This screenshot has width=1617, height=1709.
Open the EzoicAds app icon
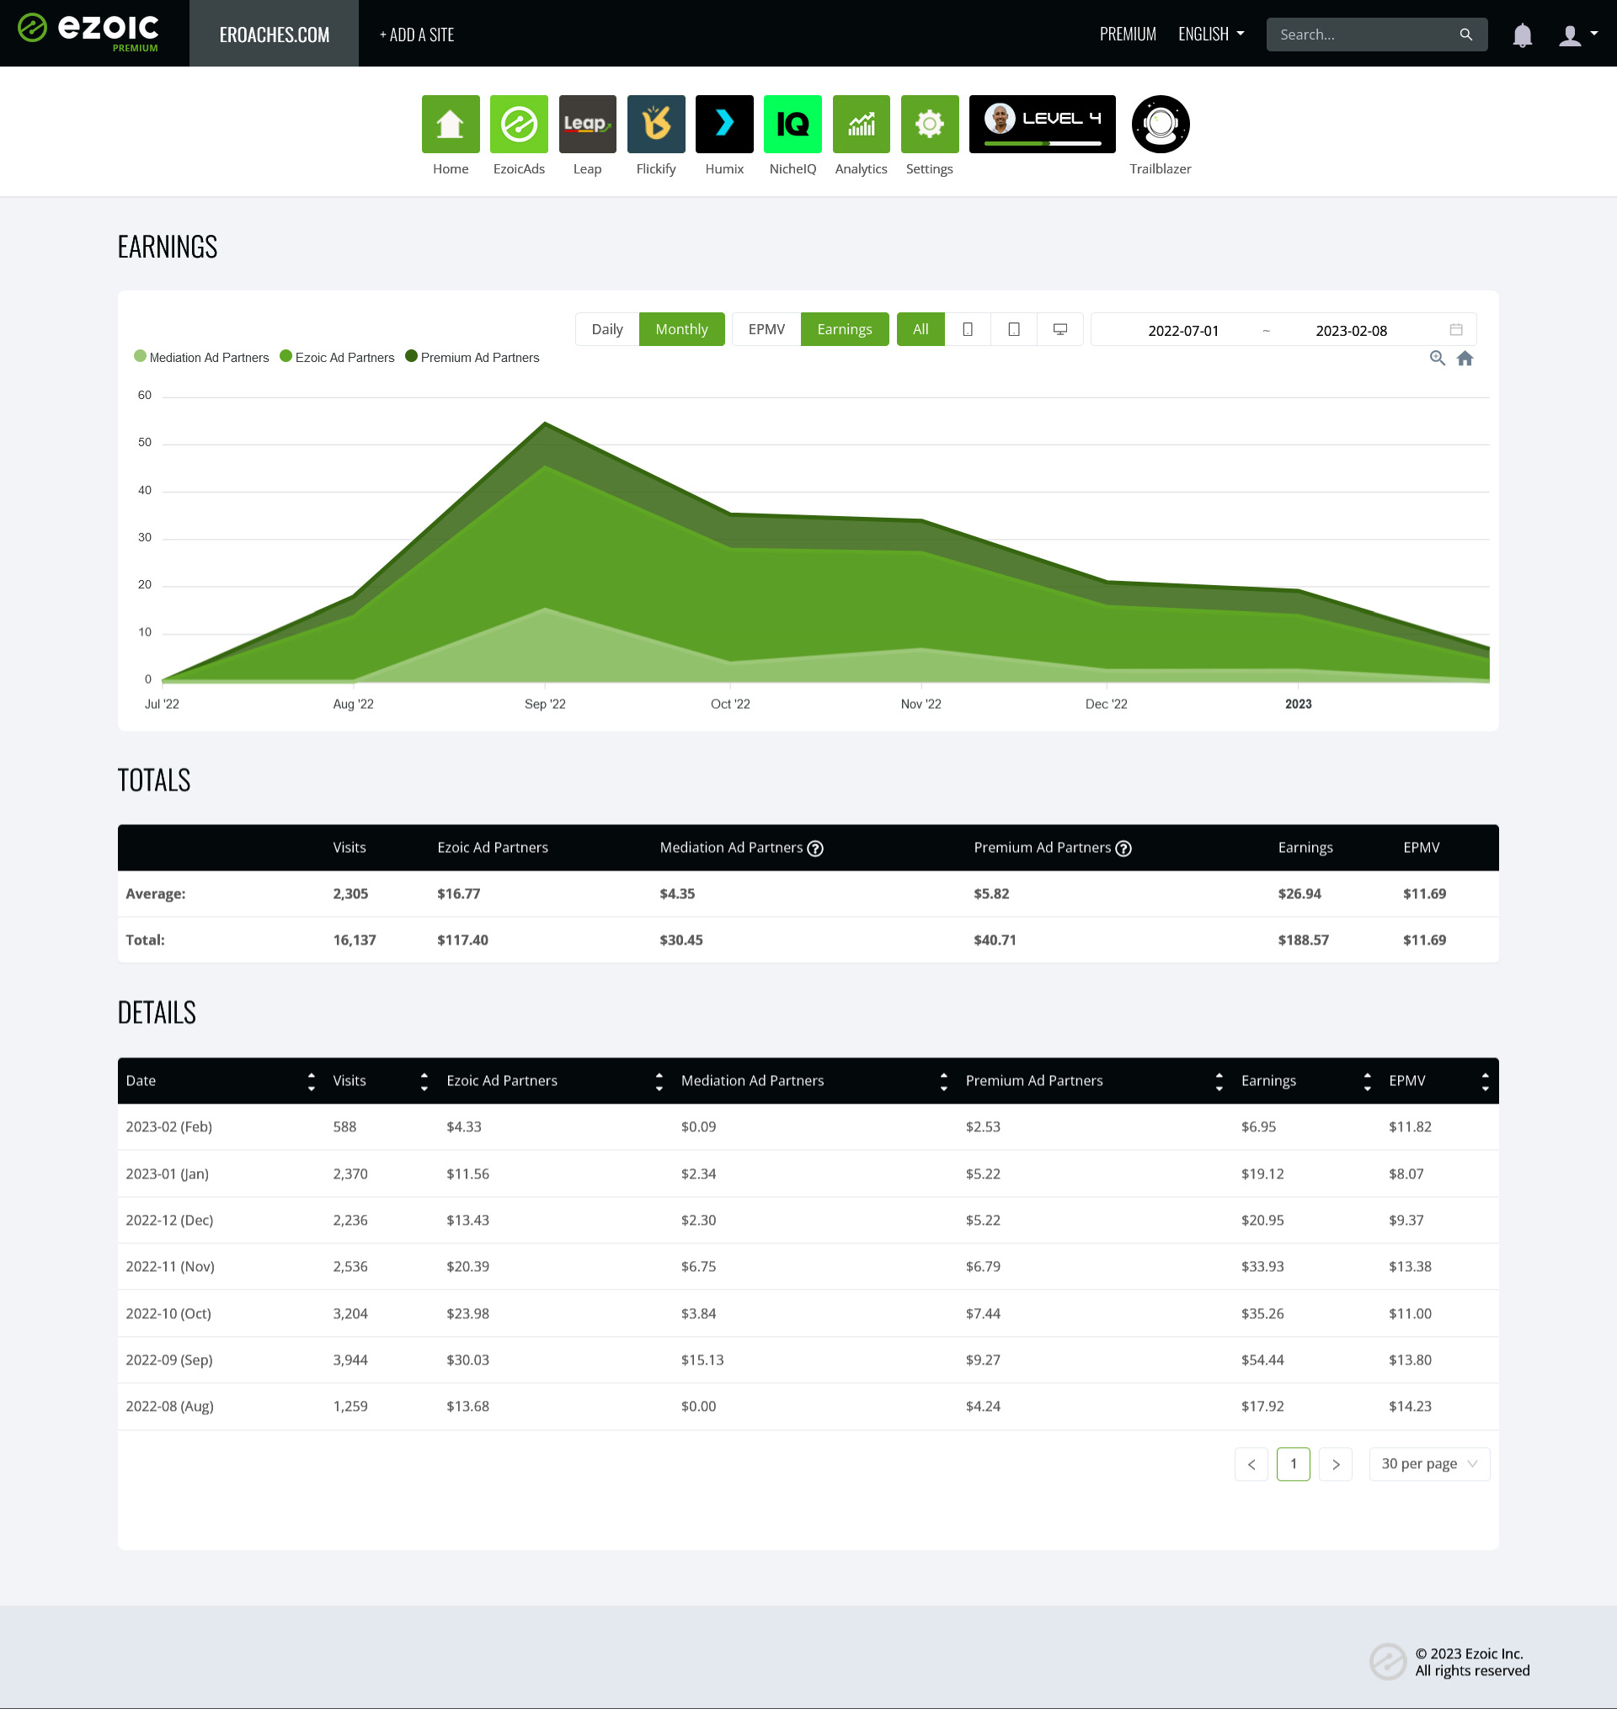point(519,124)
